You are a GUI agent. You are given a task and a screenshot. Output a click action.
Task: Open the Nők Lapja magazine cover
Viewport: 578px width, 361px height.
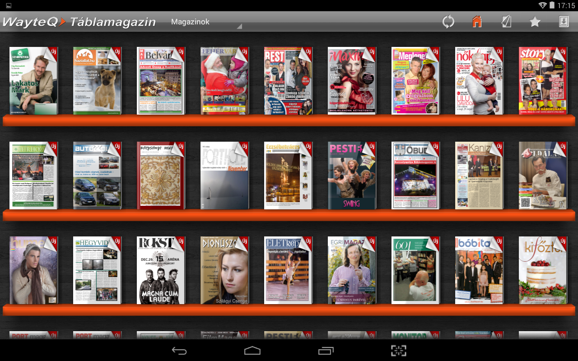click(479, 81)
